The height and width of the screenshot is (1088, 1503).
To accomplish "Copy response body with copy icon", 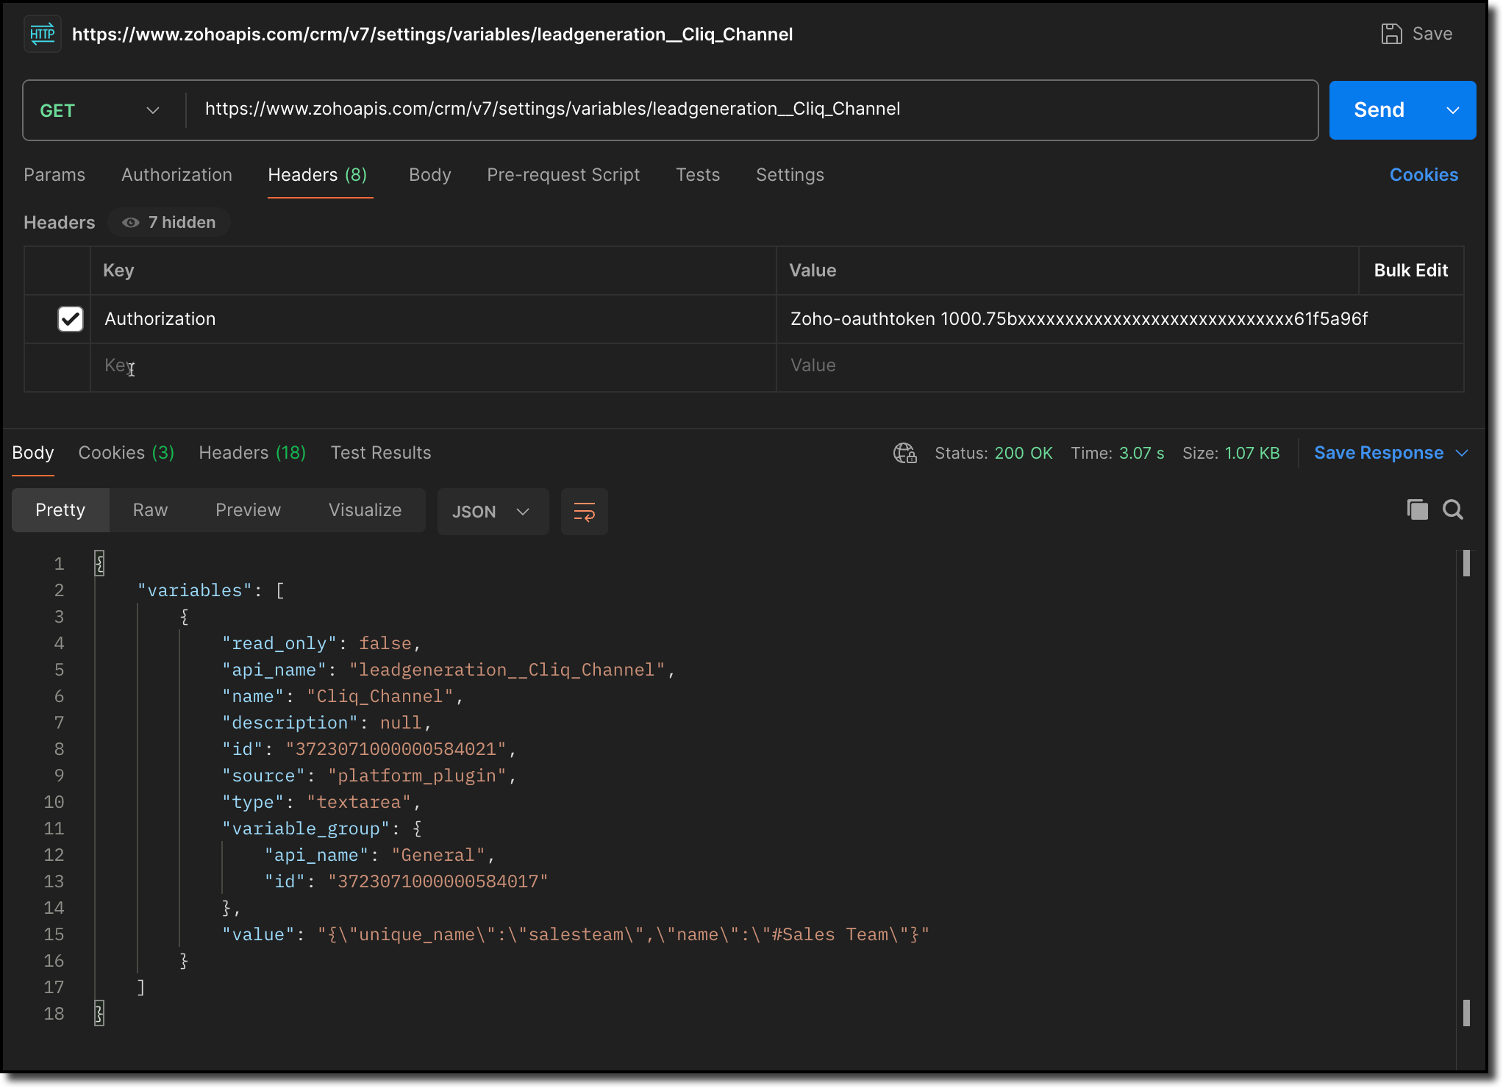I will click(1417, 509).
